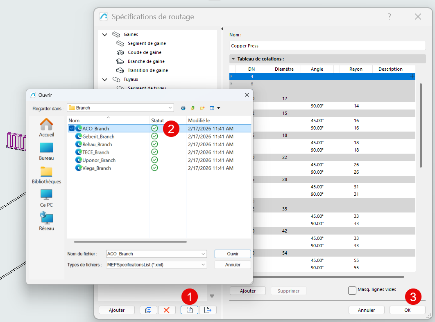Image resolution: width=435 pixels, height=322 pixels.
Task: Open Réseau in the places sidebar
Action: pyautogui.click(x=46, y=221)
